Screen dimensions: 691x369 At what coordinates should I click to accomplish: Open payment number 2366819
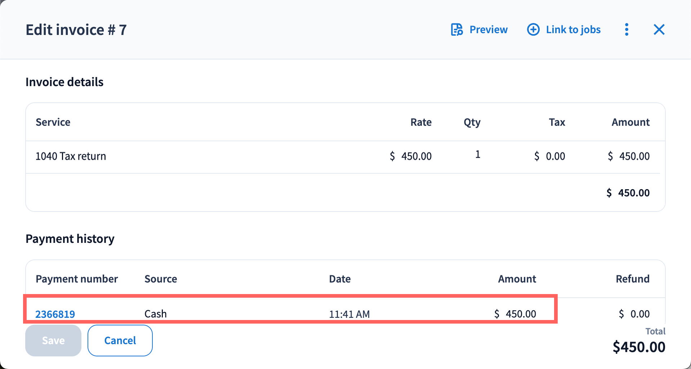tap(55, 314)
